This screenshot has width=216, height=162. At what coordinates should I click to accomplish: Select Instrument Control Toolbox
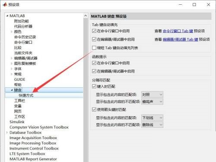coord(34,149)
